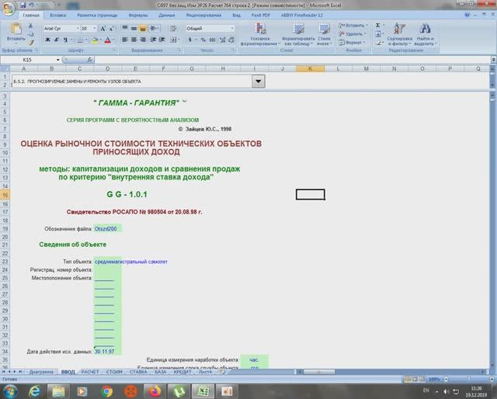The width and height of the screenshot is (497, 399).
Task: Open Find and Select (Найти и выделить)
Action: [425, 34]
